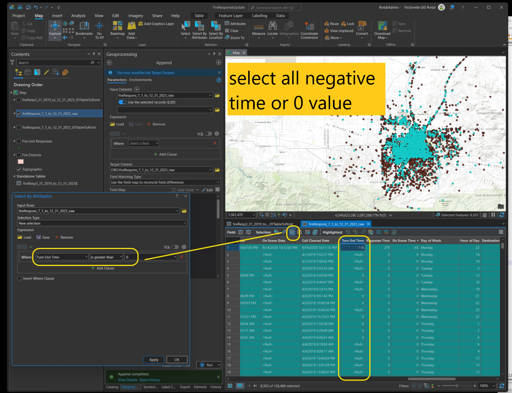Go back in the Geoprocessing pane

click(110, 62)
